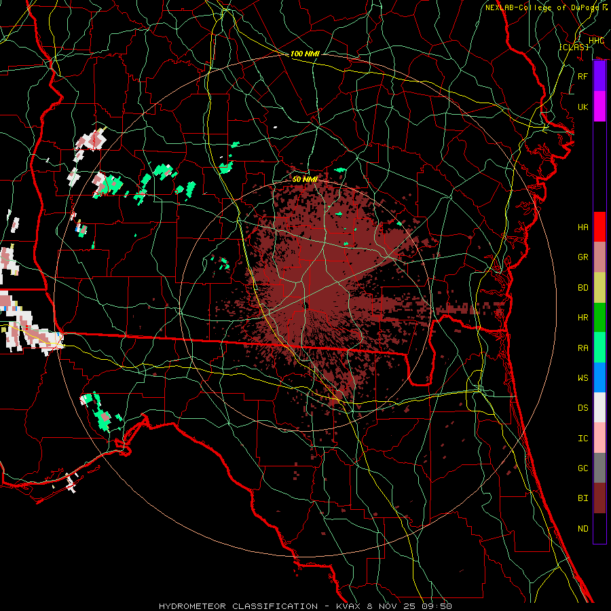The width and height of the screenshot is (611, 611).
Task: Select the GR pinkish legend color swatch
Action: click(599, 257)
